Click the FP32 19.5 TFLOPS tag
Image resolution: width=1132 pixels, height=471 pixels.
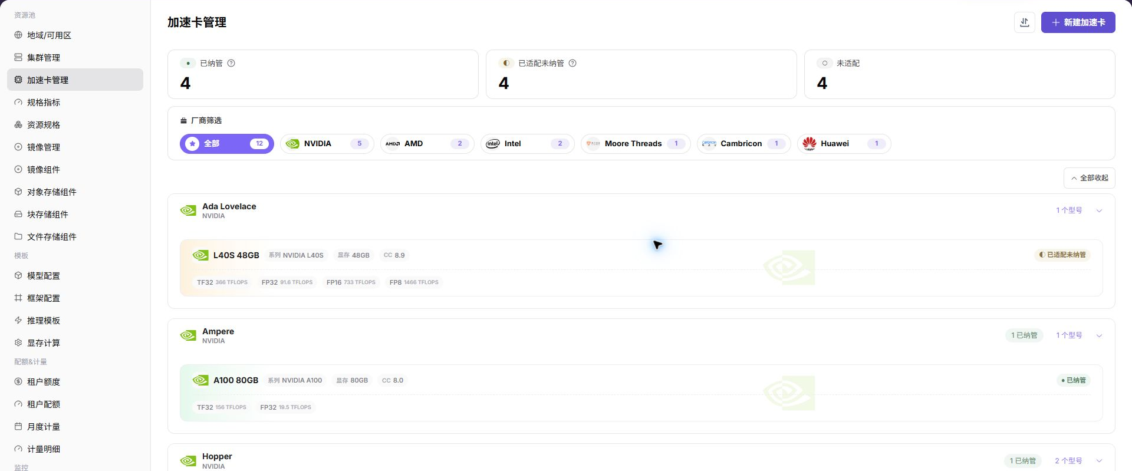tap(285, 407)
